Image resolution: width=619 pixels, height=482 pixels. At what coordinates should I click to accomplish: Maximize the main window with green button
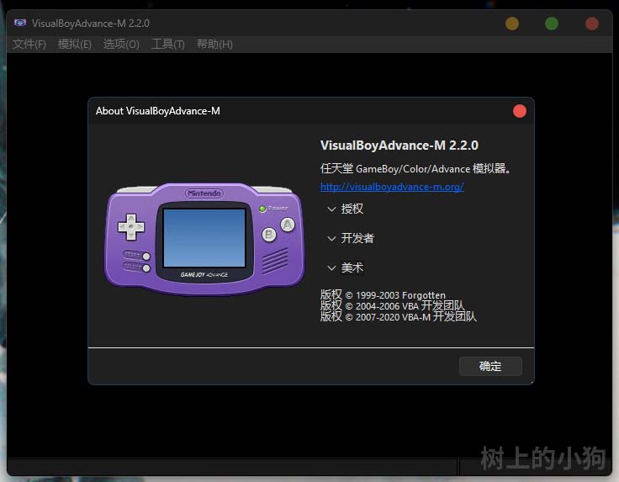552,24
